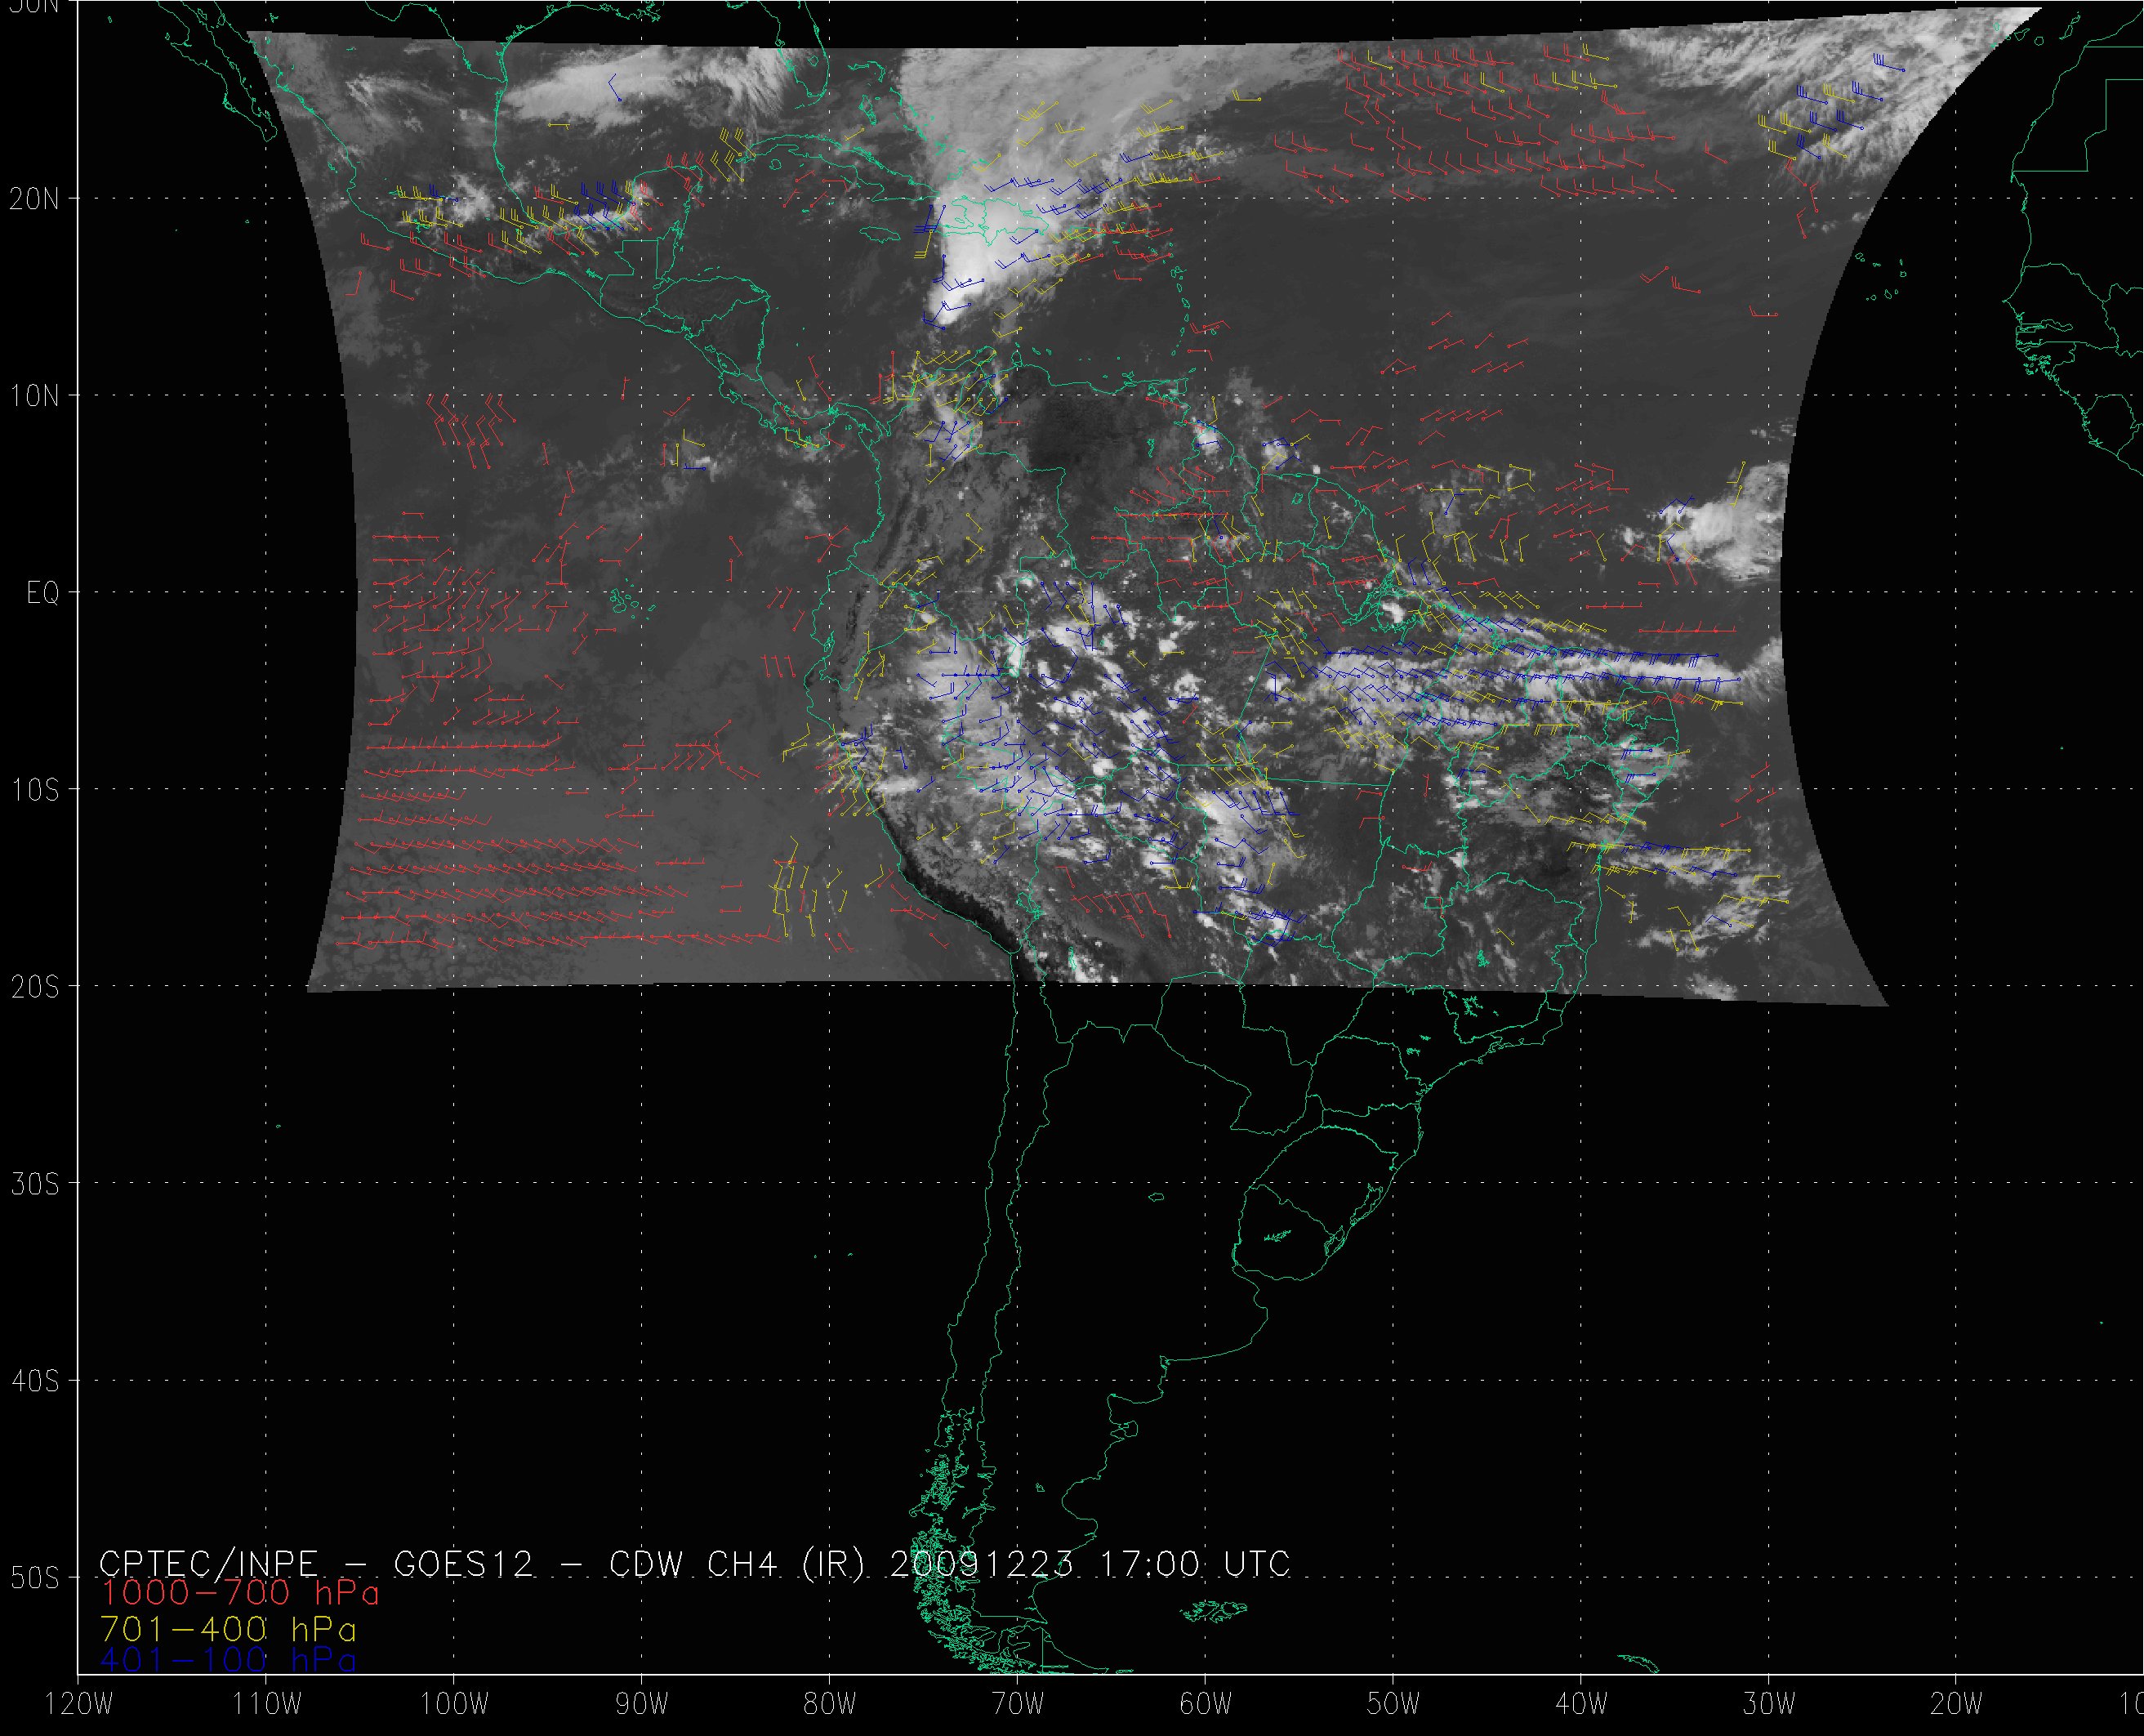The width and height of the screenshot is (2144, 1736).
Task: Click the blue 401-100 hPa legend label
Action: [x=228, y=1660]
